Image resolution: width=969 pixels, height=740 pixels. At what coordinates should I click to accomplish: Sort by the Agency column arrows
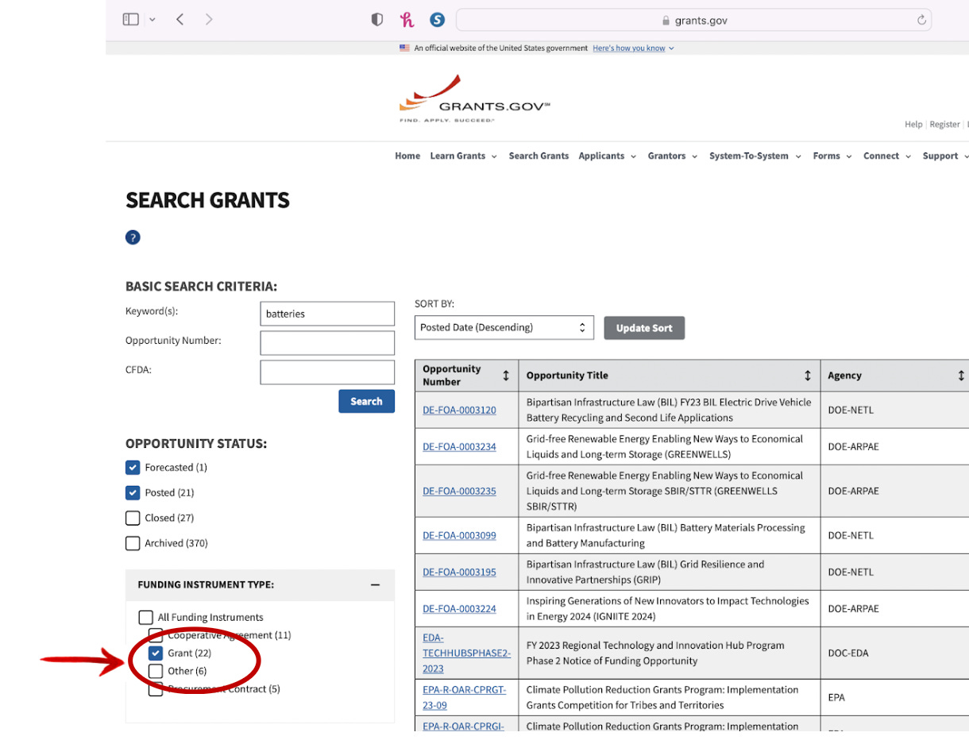coord(961,376)
